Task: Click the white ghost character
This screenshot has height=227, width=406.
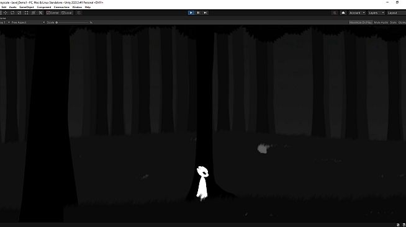Action: pyautogui.click(x=202, y=184)
